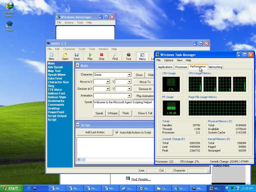Click the MASH quick launch icon on taskbar
The width and height of the screenshot is (256, 192).
35,188
